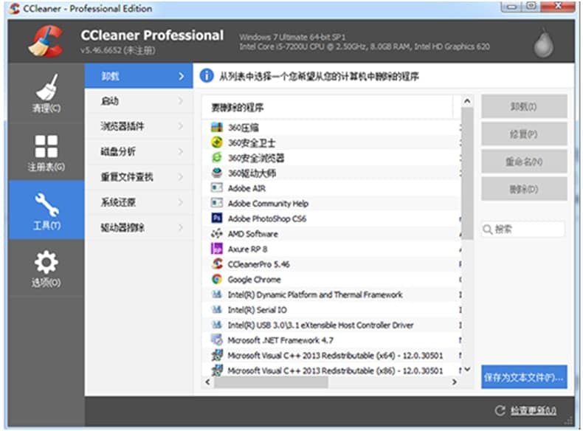Image resolution: width=583 pixels, height=431 pixels.
Task: Click the pear icon in header
Action: pos(544,43)
